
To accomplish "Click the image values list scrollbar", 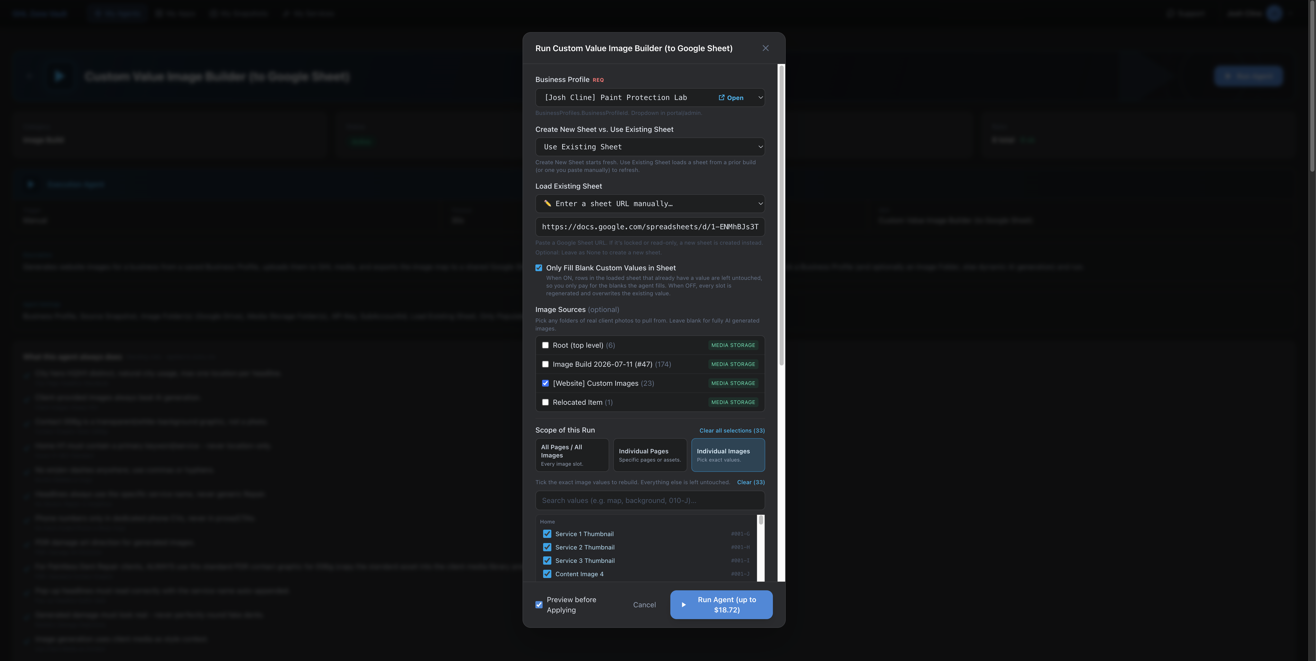I will (x=761, y=520).
